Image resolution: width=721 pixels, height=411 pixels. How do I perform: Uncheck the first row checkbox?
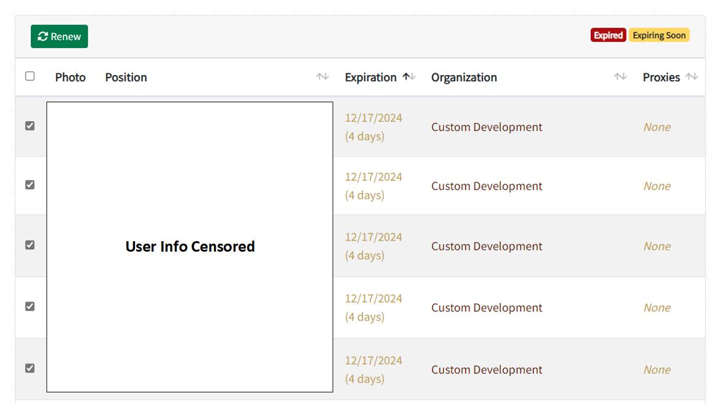pyautogui.click(x=30, y=126)
